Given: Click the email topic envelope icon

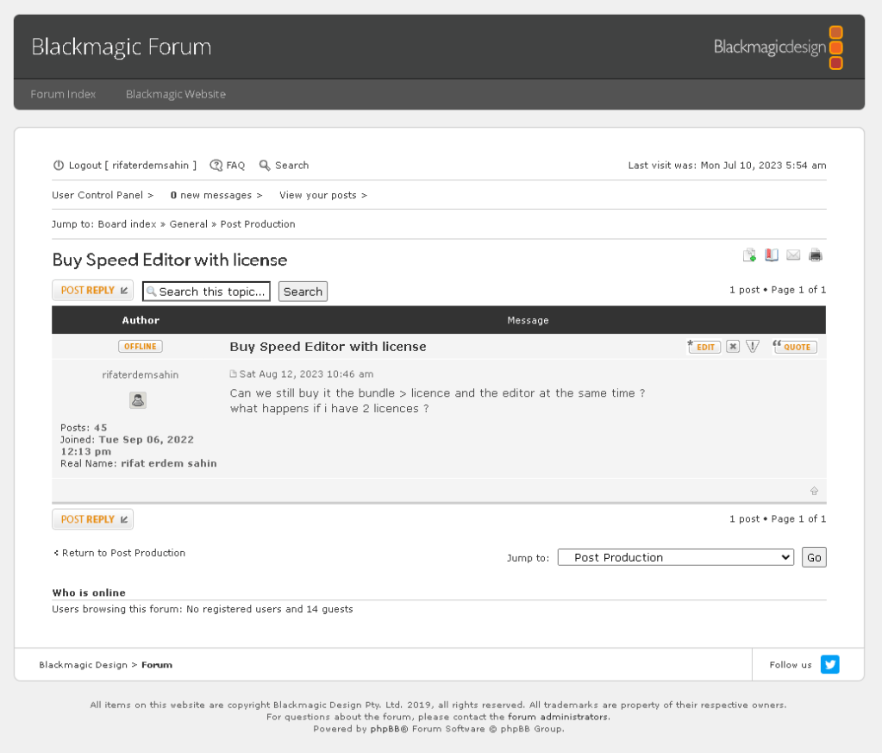Looking at the screenshot, I should [793, 255].
